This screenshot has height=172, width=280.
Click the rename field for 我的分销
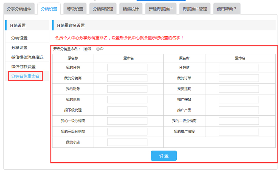[127, 68]
